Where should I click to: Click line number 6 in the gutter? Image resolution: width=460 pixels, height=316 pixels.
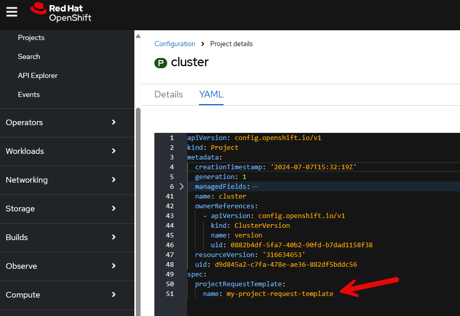(172, 187)
